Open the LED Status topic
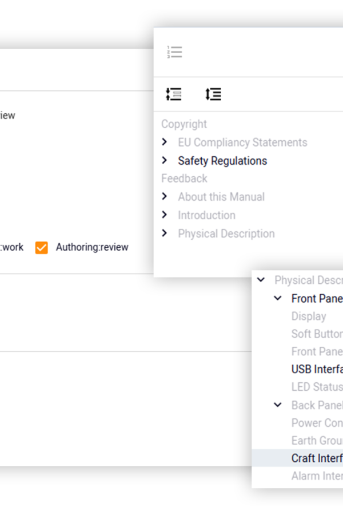 click(317, 387)
